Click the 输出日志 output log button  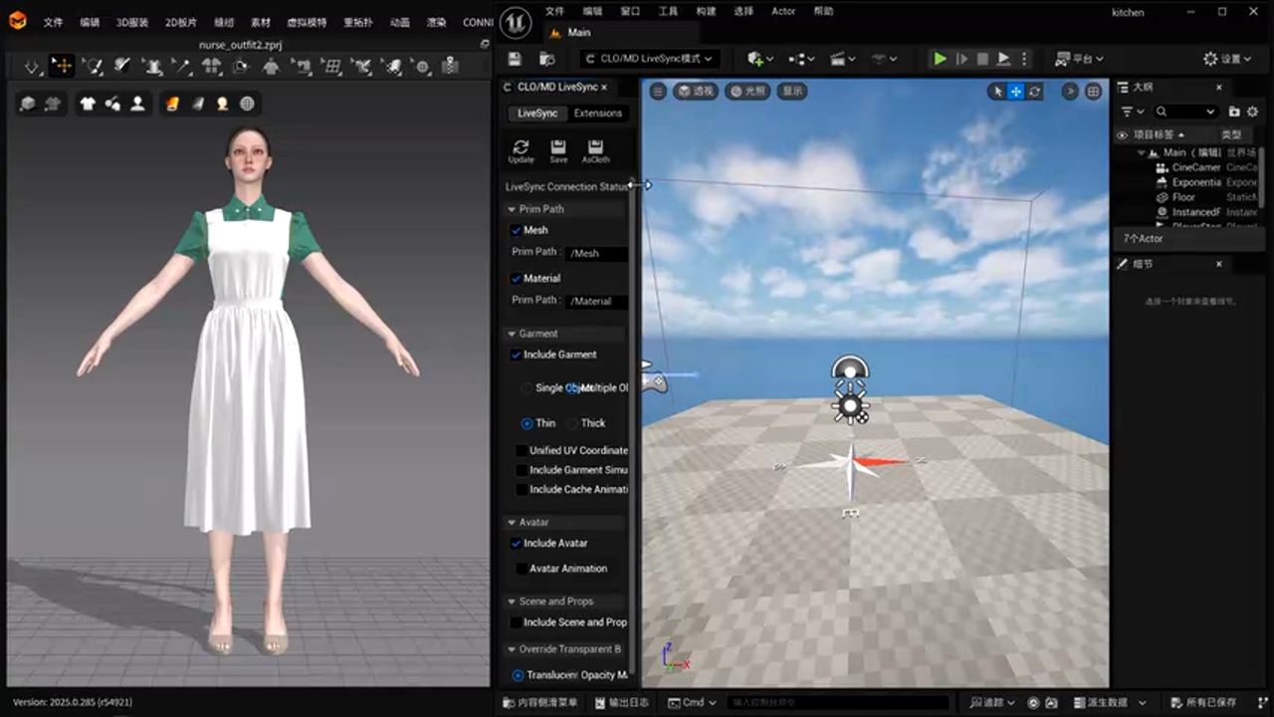621,702
